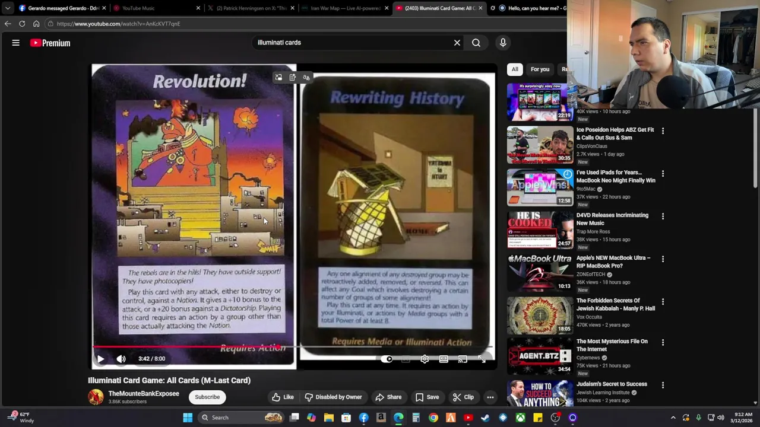Screen dimensions: 760x427
Task: Open menu for 'Forbidden Secrets of Jewish Kabbalah'
Action: [663, 301]
